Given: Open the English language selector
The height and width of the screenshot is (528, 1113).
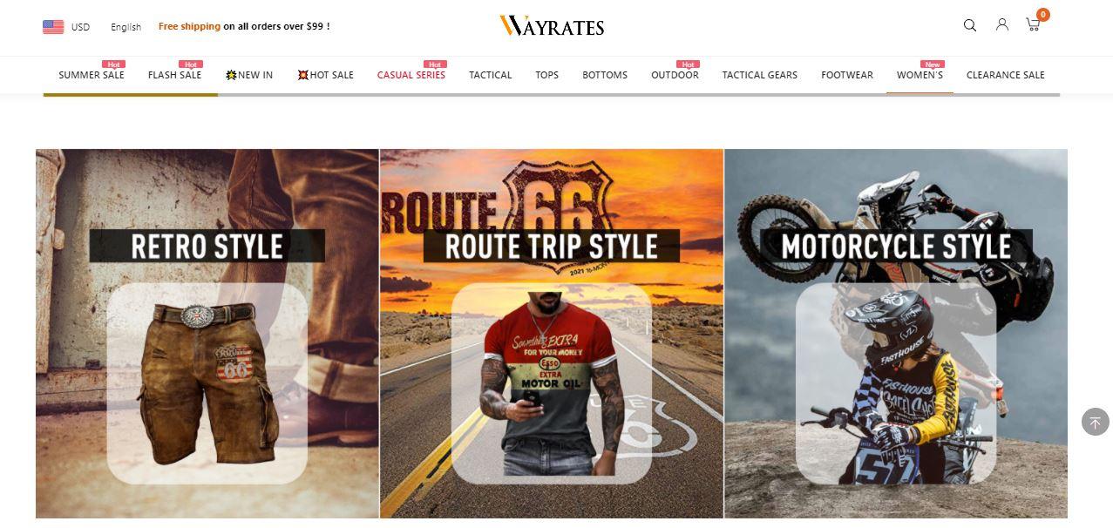Looking at the screenshot, I should 126,27.
